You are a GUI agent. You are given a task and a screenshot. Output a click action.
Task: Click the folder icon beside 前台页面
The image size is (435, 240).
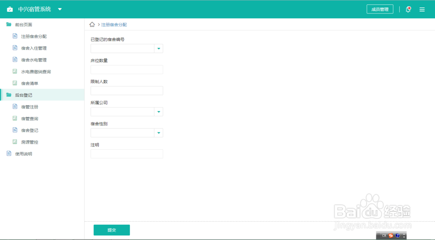coord(9,24)
